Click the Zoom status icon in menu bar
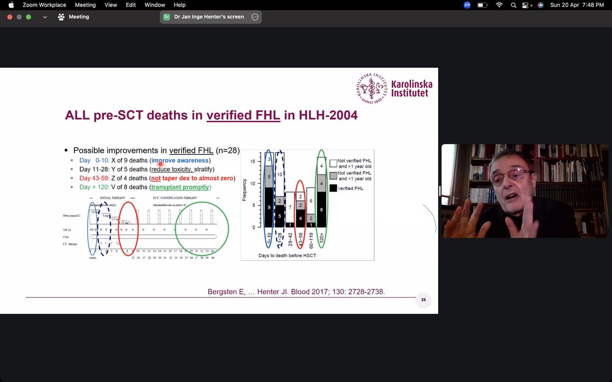 click(467, 5)
